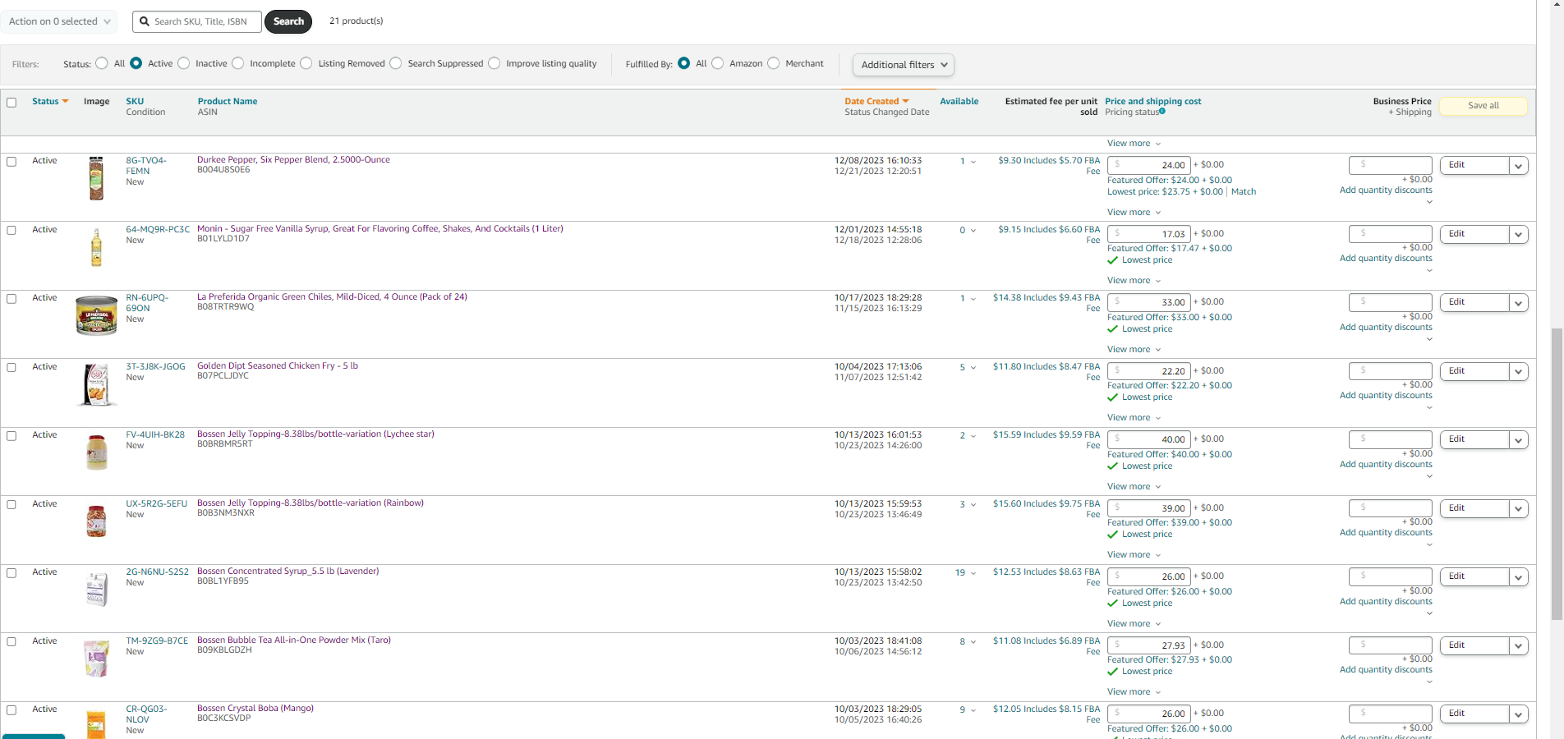
Task: Tick the select-all checkbox in the table header
Action: 11,103
